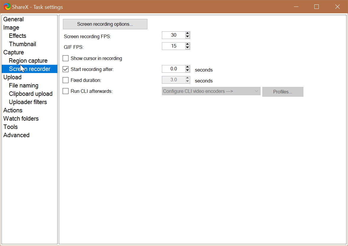Open Clipboard upload settings
Screen dimensions: 348x246
pyautogui.click(x=31, y=93)
